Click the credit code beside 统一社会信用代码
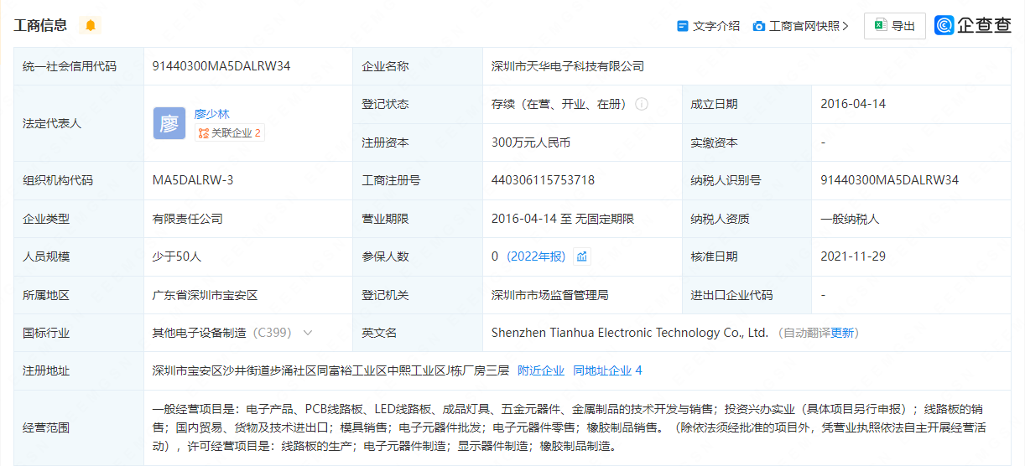Screen dimensions: 1025x466 click(x=221, y=66)
